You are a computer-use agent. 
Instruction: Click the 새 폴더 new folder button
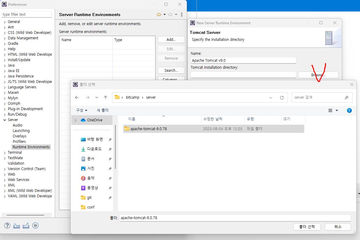(x=103, y=110)
